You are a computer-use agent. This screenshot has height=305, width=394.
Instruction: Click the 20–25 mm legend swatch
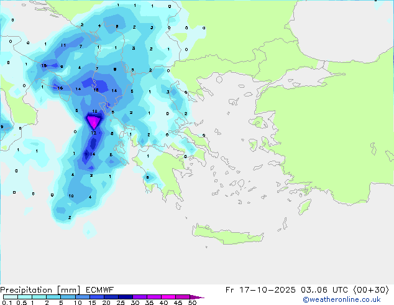pos(111,297)
